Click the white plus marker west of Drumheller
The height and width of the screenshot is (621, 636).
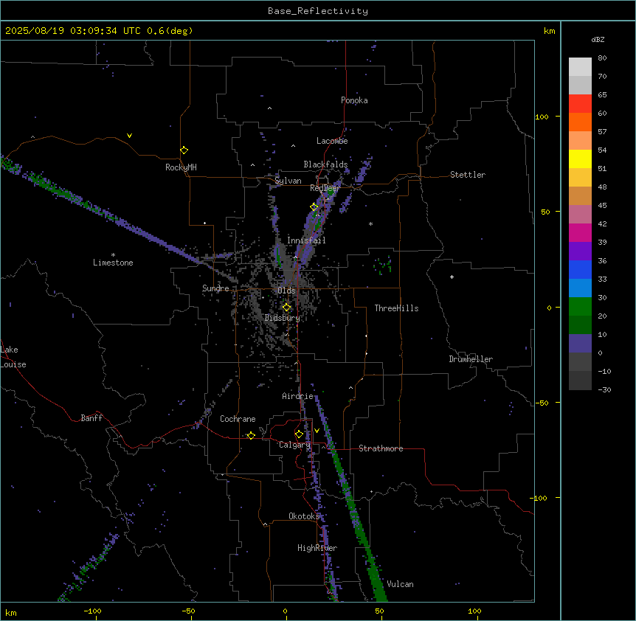tap(452, 277)
